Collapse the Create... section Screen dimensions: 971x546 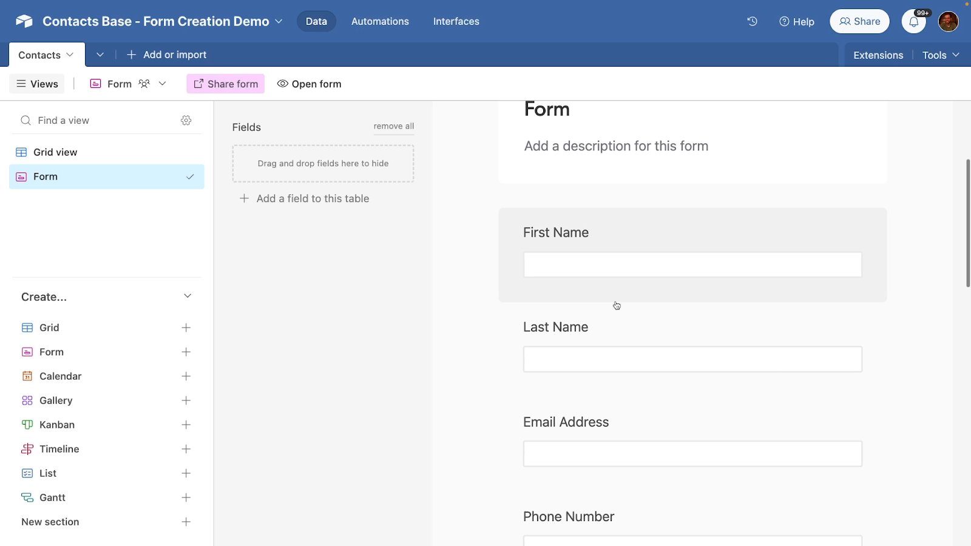(x=188, y=296)
